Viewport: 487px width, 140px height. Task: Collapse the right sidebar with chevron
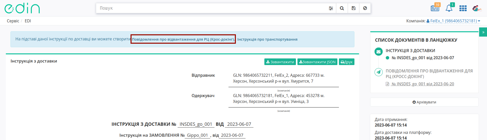(x=483, y=32)
